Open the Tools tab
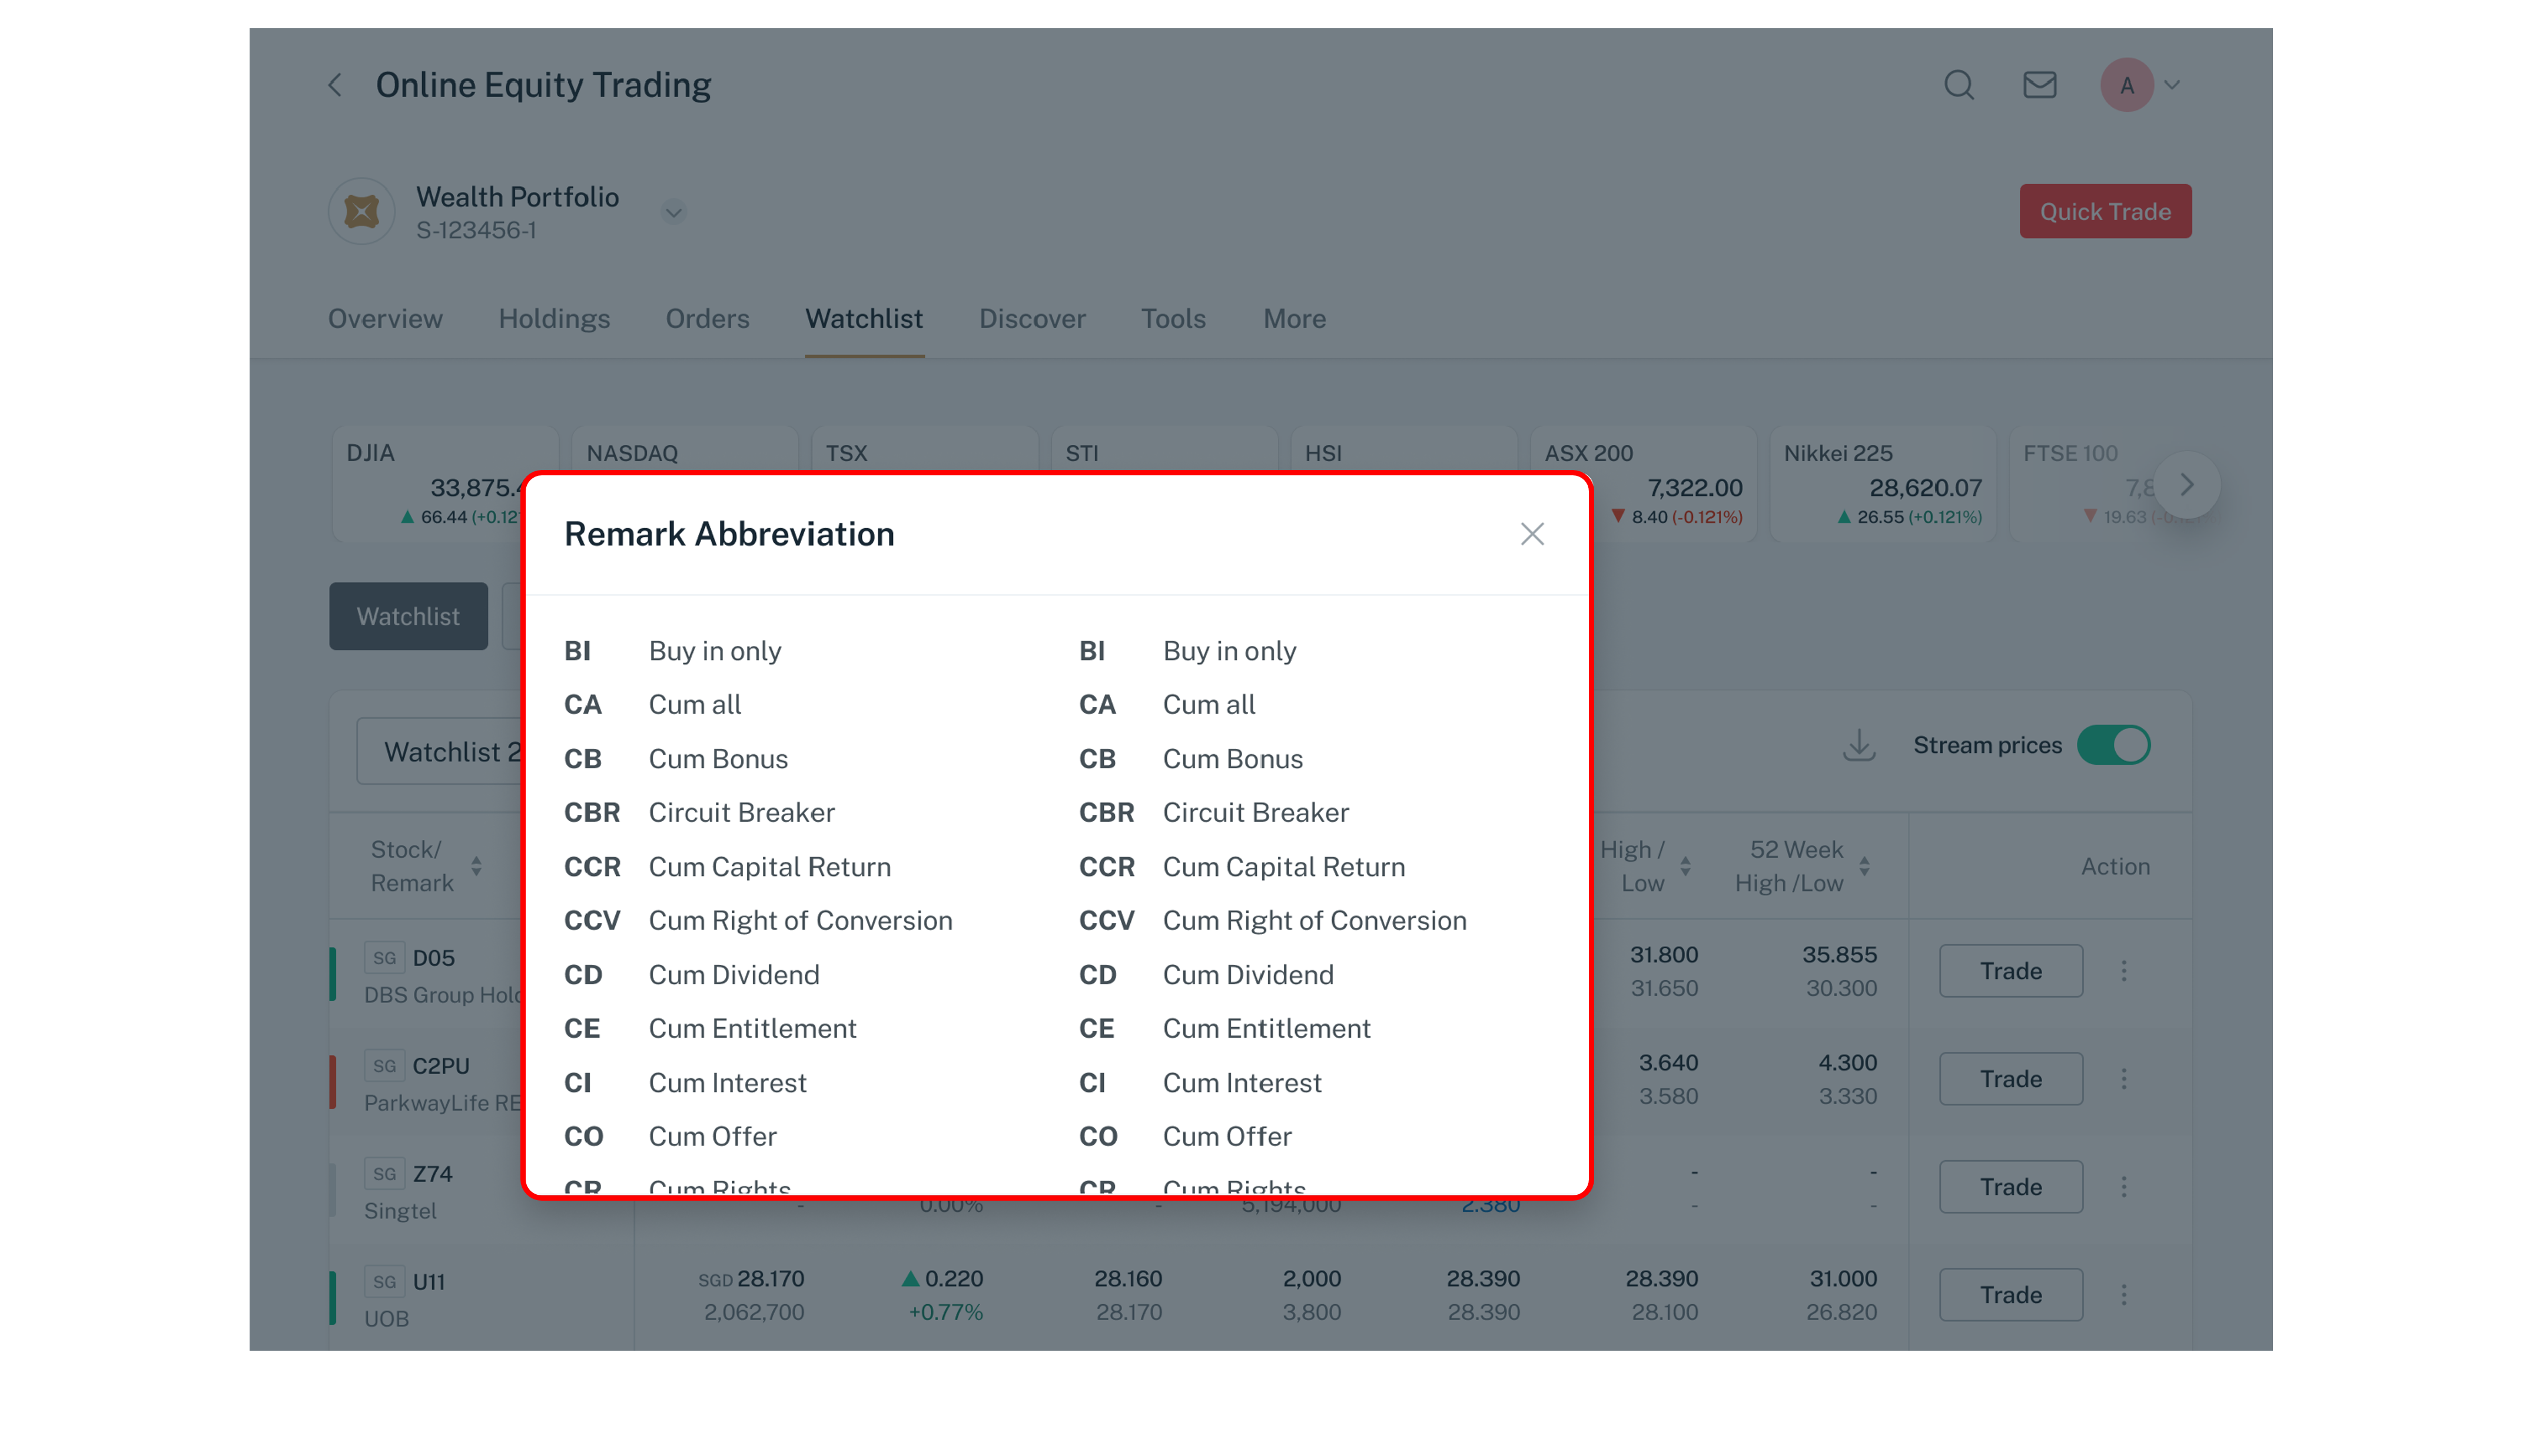This screenshot has height=1456, width=2529. pyautogui.click(x=1173, y=319)
